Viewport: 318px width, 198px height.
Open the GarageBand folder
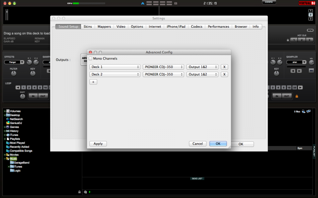click(x=19, y=163)
